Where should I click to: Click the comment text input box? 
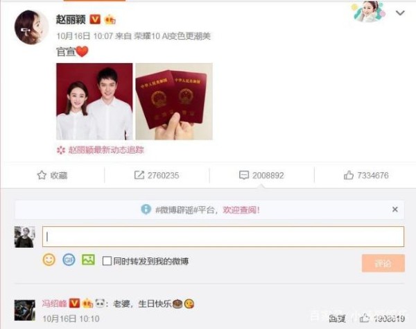pyautogui.click(x=223, y=237)
